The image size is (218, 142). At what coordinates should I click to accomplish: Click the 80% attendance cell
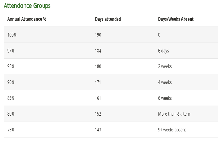11,114
